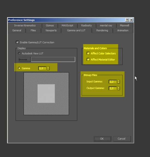Screen dimensions: 150x157
Task: Uncheck Affect Color Selectors
Action: (x=88, y=53)
